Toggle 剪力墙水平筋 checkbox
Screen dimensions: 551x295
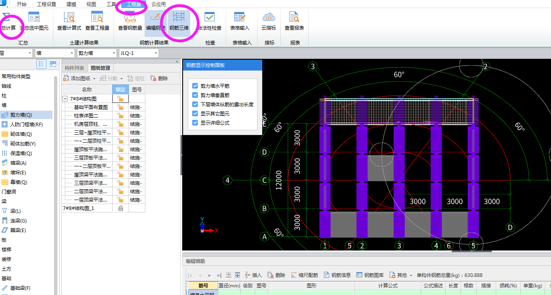point(195,86)
